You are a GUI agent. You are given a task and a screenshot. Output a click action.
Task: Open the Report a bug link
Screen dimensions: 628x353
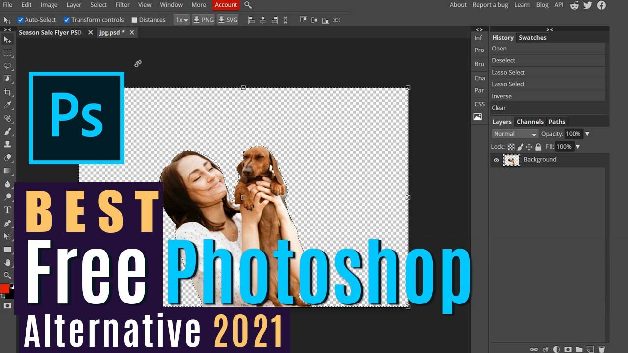(491, 5)
